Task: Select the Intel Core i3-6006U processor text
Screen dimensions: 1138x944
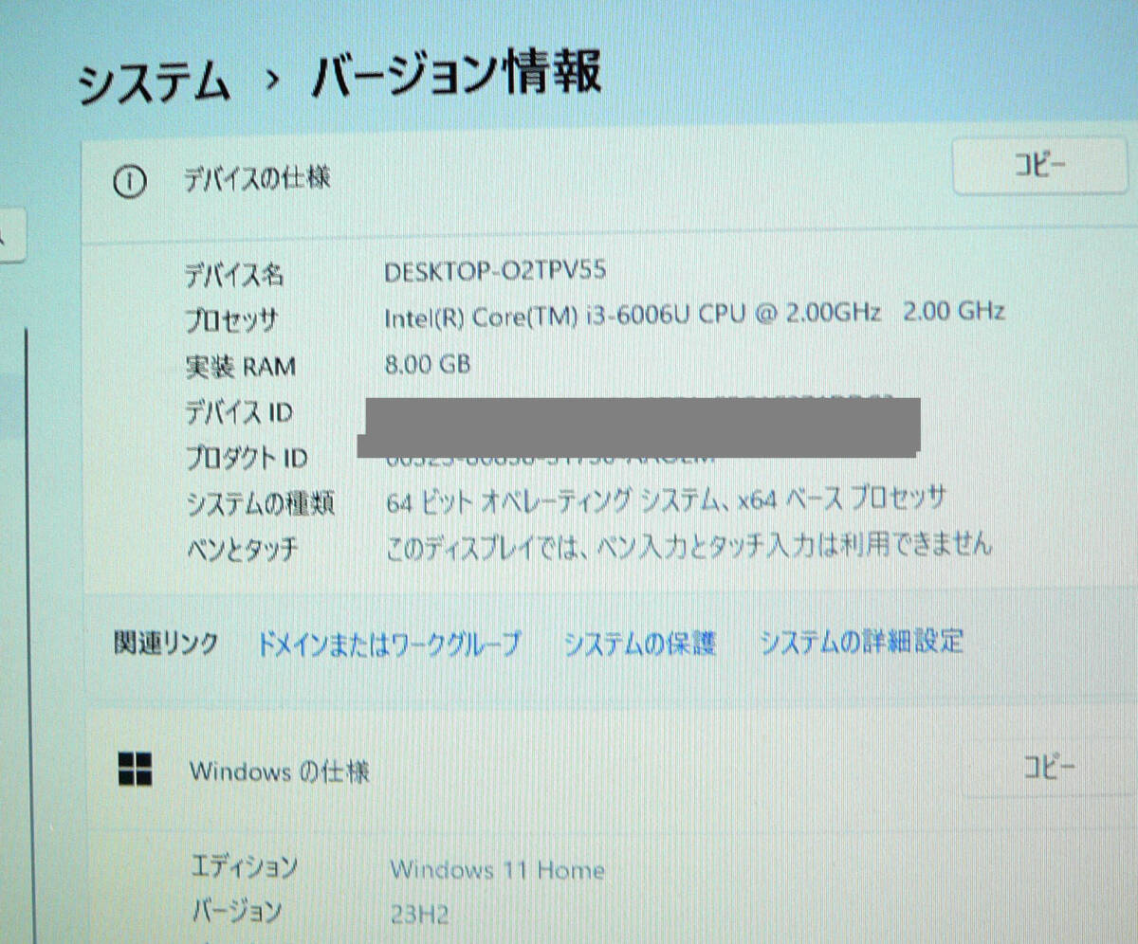Action: pos(694,314)
